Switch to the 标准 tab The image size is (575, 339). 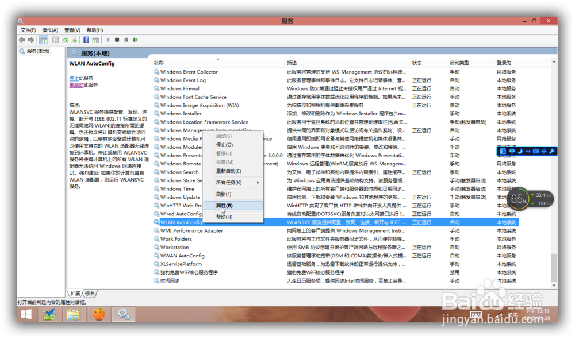pyautogui.click(x=90, y=294)
